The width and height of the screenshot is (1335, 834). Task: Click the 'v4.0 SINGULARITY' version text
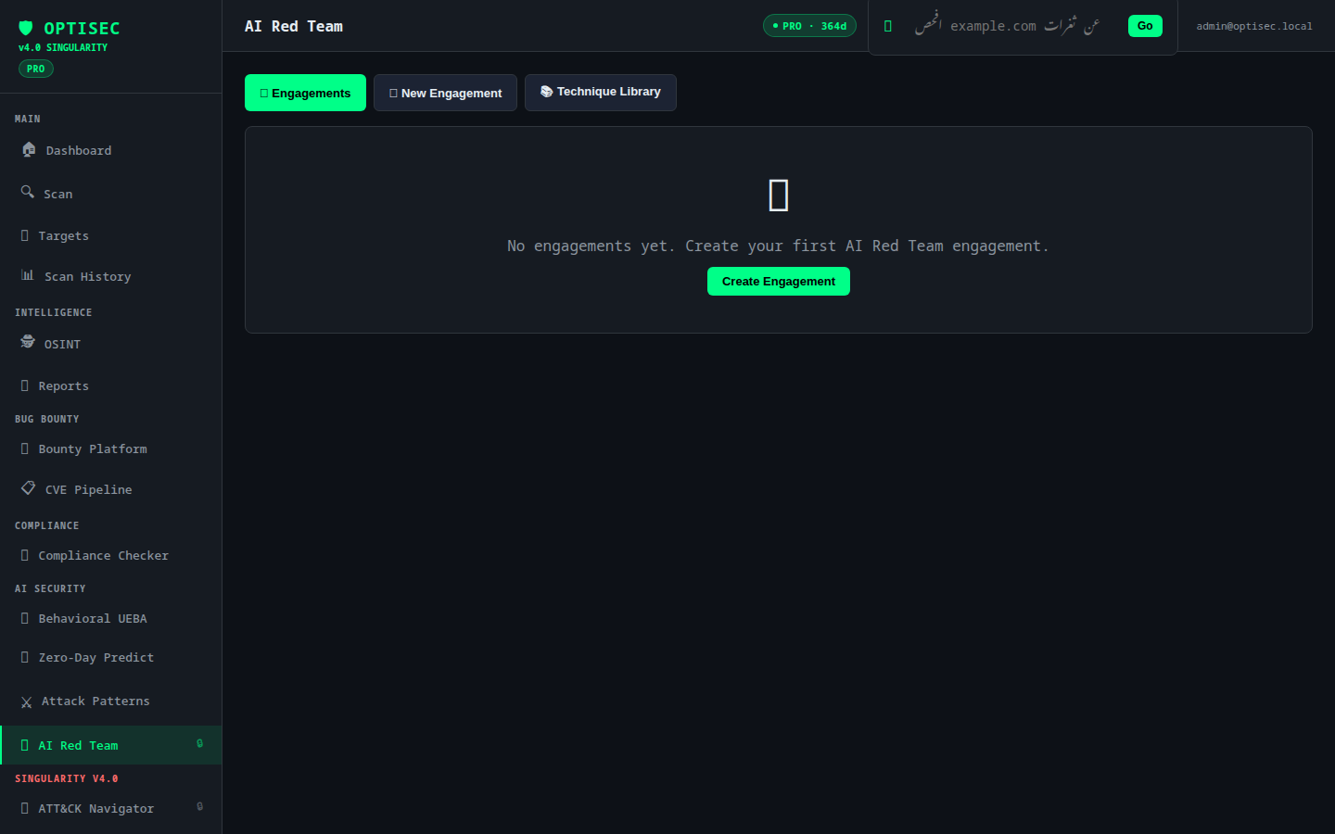point(63,47)
